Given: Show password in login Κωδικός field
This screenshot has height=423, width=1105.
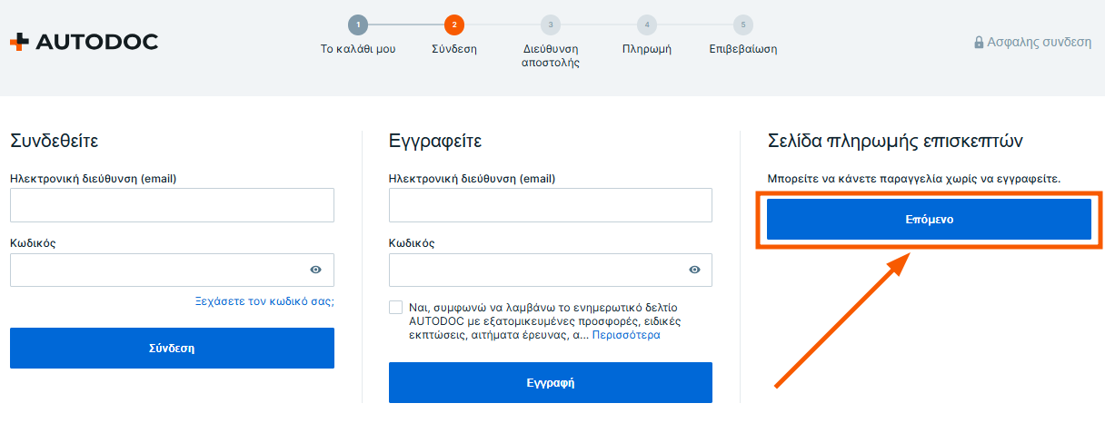Looking at the screenshot, I should coord(315,270).
